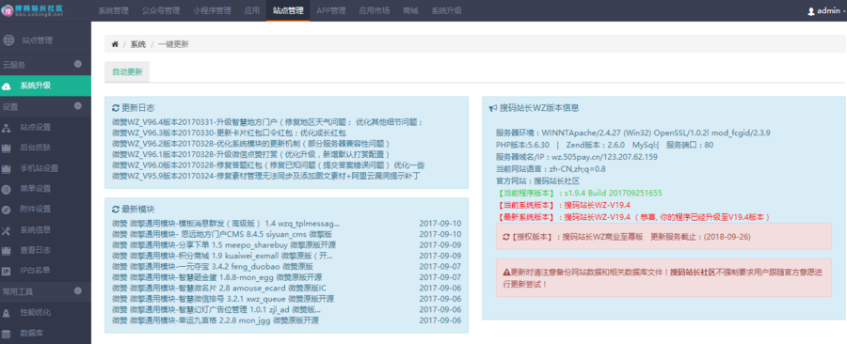The image size is (847, 344).
Task: Click the home icon in breadcrumb
Action: pyautogui.click(x=115, y=44)
